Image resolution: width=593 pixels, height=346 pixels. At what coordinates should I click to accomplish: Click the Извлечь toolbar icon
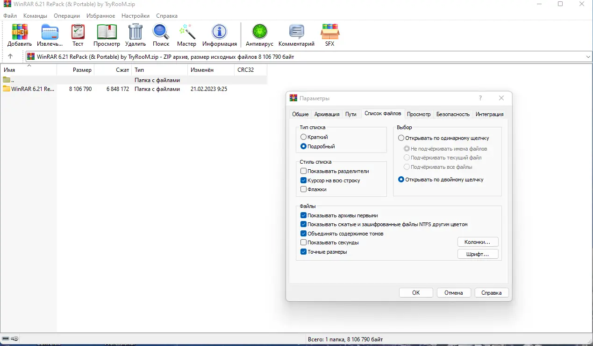pyautogui.click(x=50, y=35)
